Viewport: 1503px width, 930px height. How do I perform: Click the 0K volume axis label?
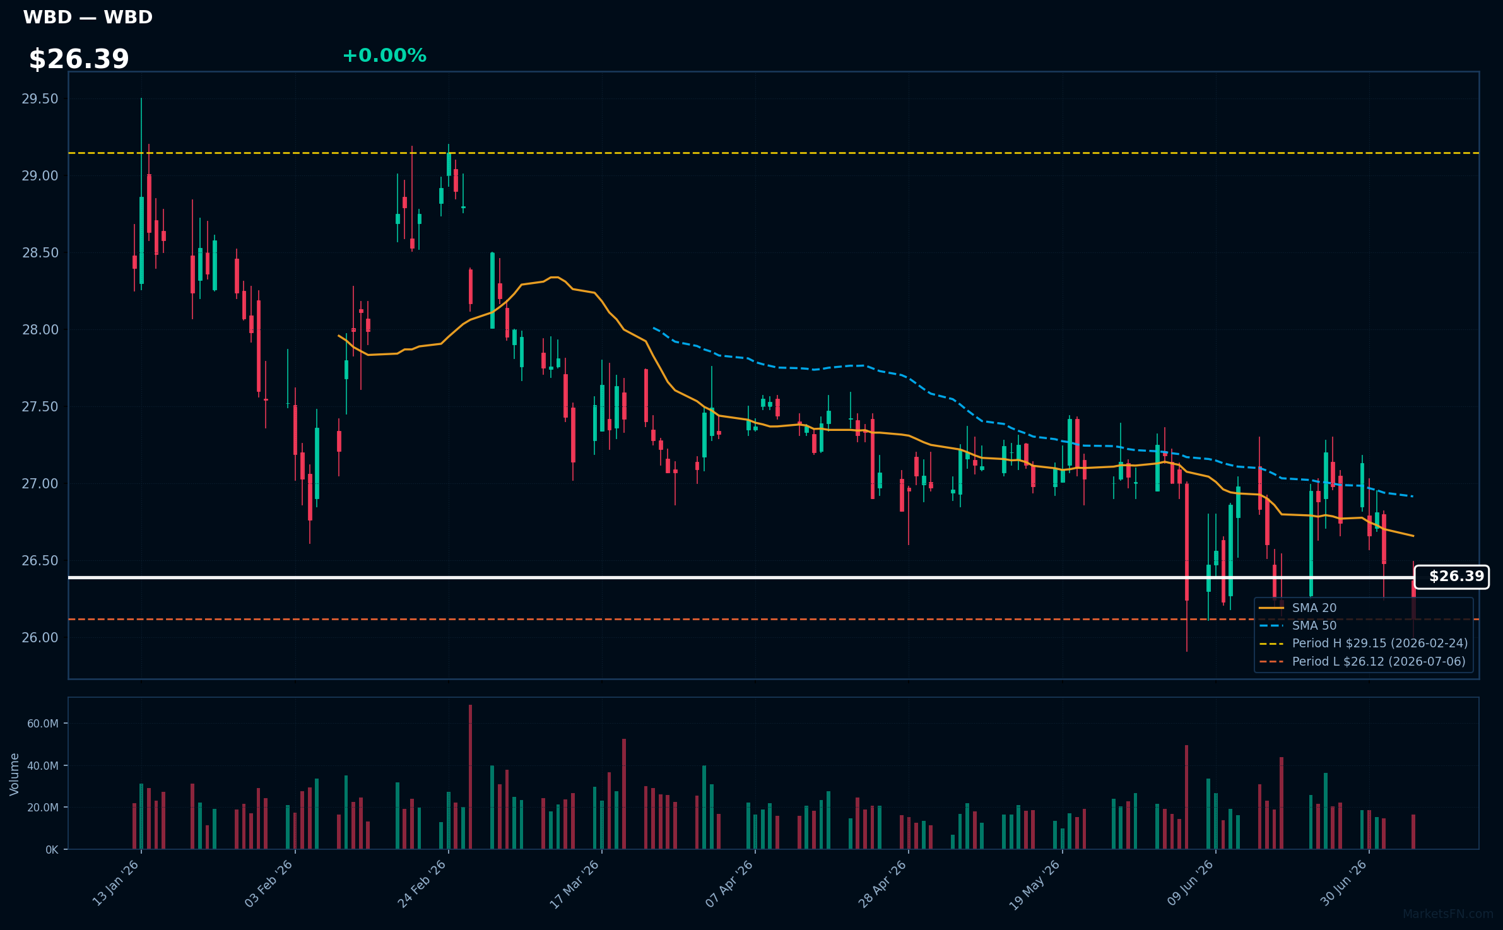click(52, 850)
